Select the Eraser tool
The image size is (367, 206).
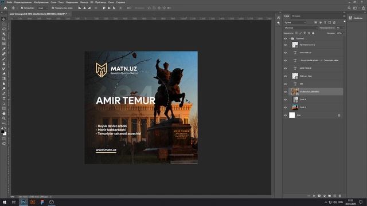pyautogui.click(x=4, y=74)
